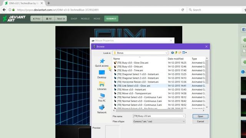Go to last folder visited icon in Browse
The width and height of the screenshot is (246, 138).
coord(172,53)
